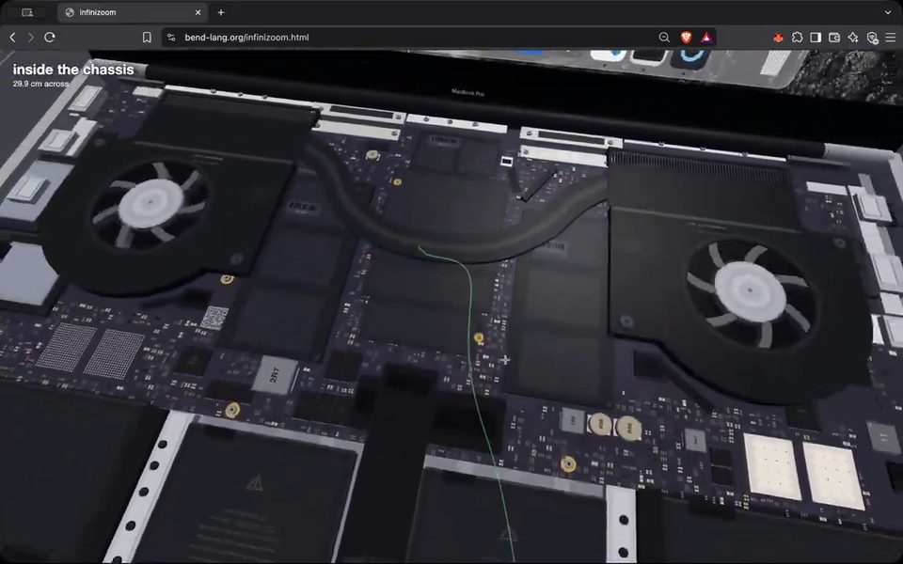The height and width of the screenshot is (564, 903).
Task: Open the Brave Wallet icon
Action: point(834,38)
